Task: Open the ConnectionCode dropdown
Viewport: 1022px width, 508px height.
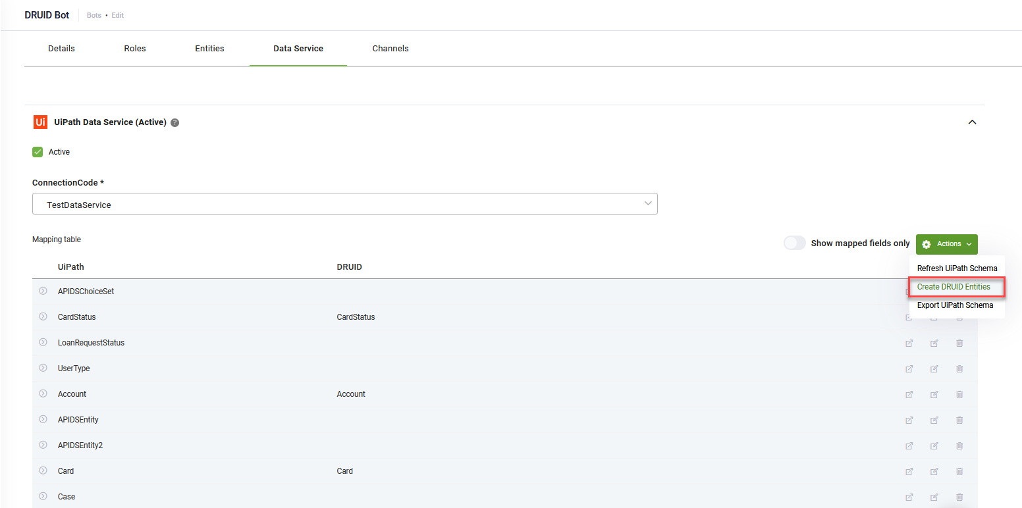Action: (345, 204)
